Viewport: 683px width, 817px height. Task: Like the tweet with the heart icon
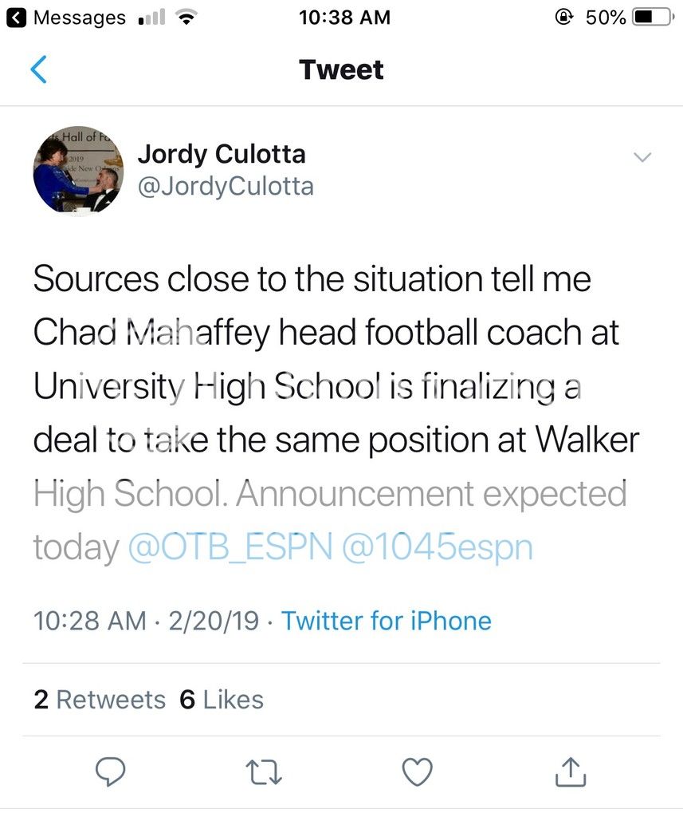416,772
